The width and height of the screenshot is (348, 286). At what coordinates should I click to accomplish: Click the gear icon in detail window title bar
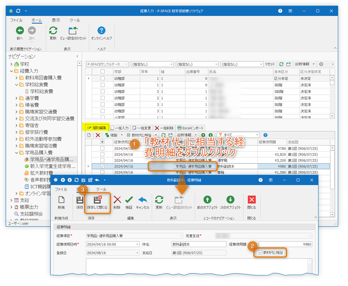click(56, 180)
